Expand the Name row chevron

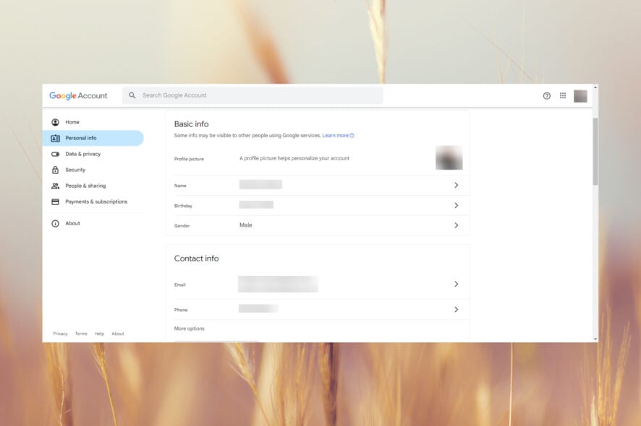(457, 185)
